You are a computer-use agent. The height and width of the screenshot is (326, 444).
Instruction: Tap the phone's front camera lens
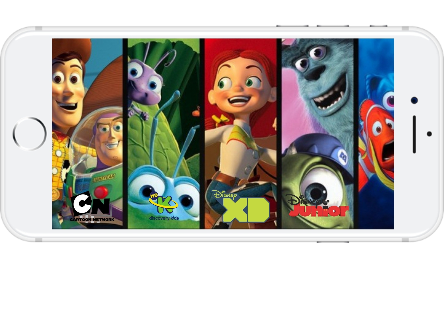point(414,100)
